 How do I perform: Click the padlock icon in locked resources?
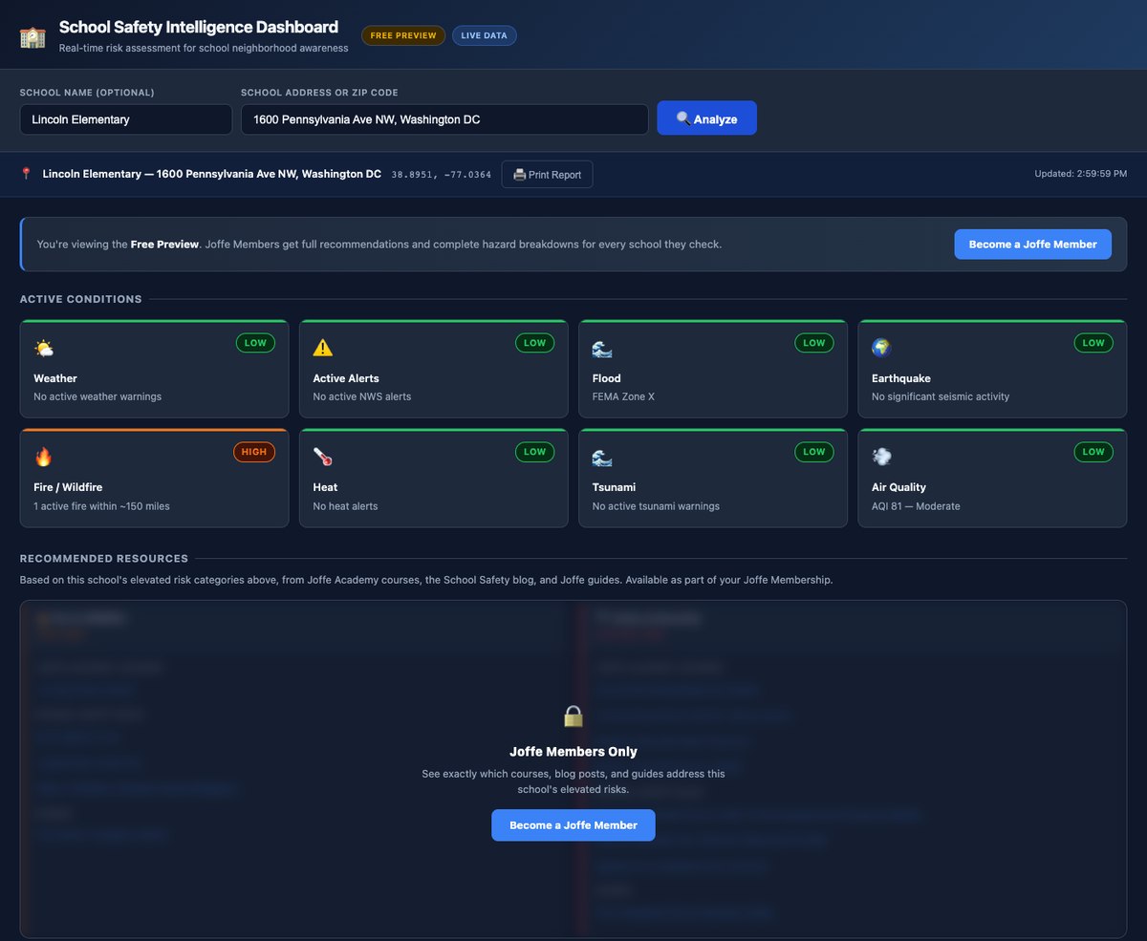point(573,716)
